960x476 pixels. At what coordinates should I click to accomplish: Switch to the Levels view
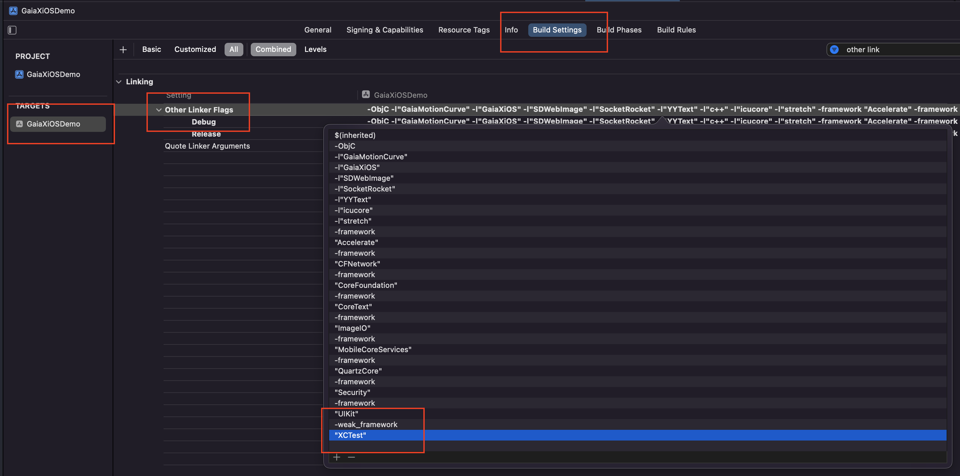tap(315, 49)
